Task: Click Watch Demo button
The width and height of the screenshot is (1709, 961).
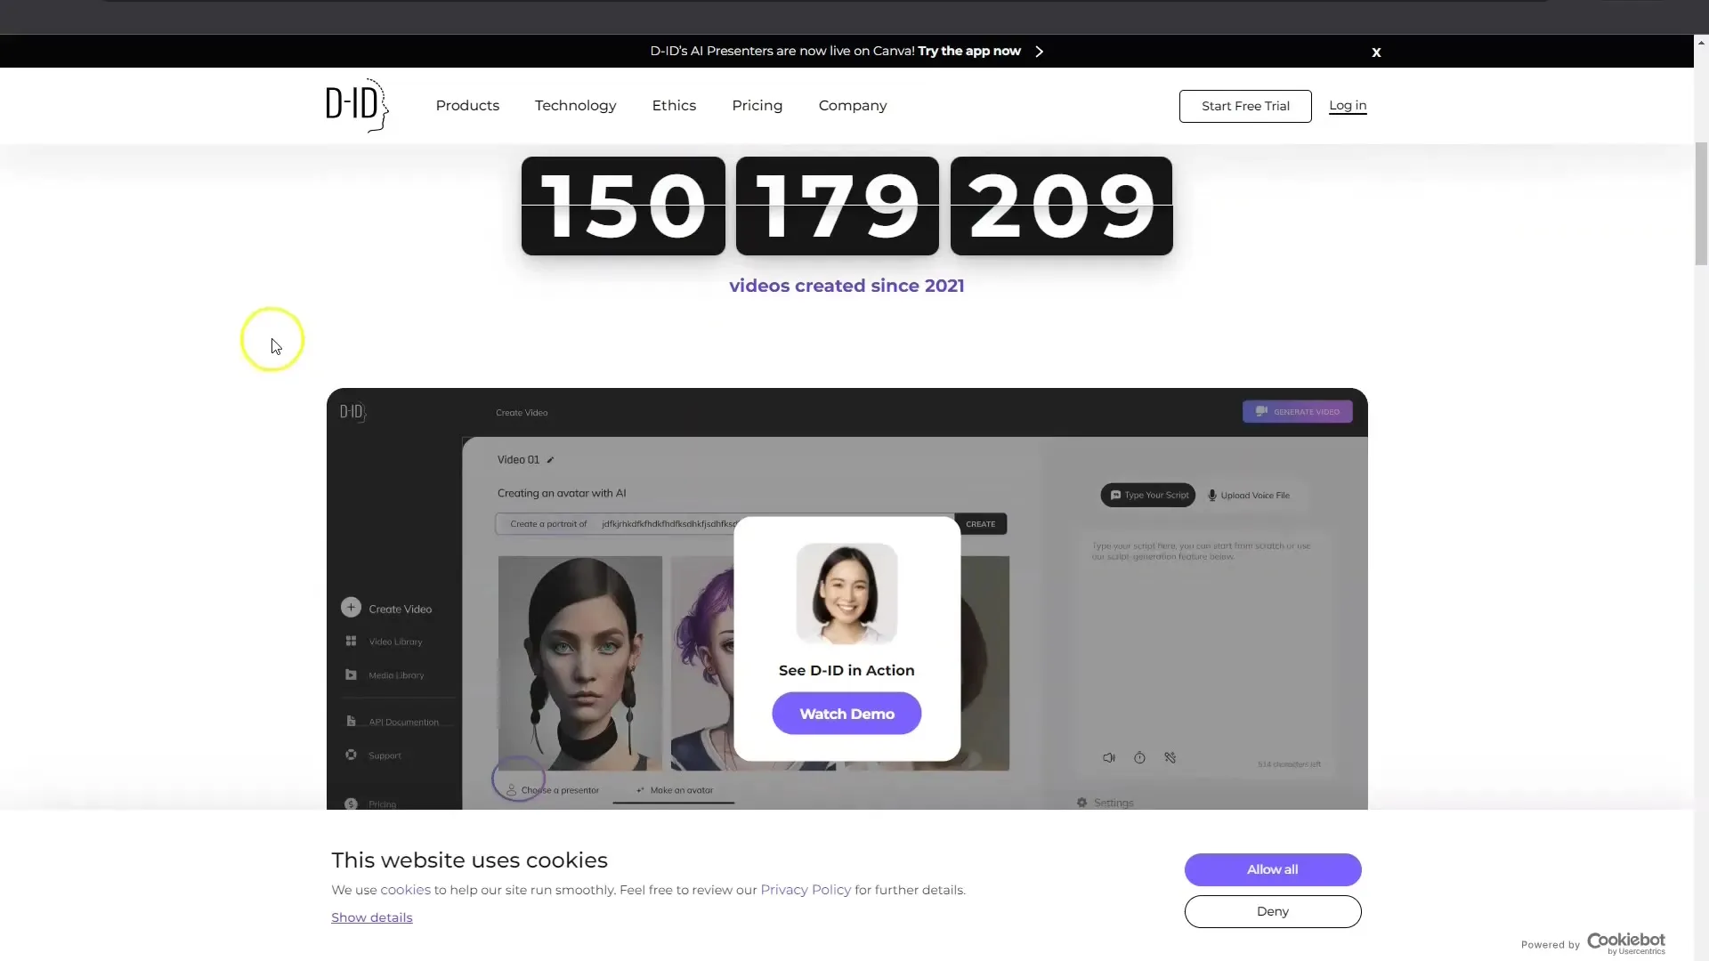Action: pyautogui.click(x=846, y=714)
